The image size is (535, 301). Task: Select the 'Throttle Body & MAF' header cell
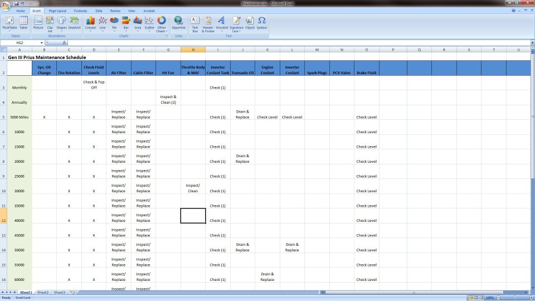(x=193, y=68)
